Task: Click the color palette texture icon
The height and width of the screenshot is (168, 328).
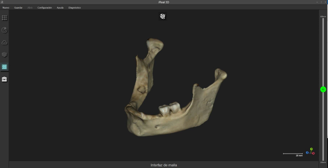Action: (x=163, y=16)
